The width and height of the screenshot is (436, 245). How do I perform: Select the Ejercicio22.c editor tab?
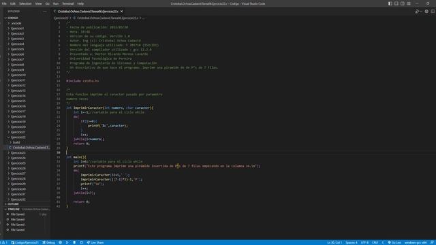88,12
